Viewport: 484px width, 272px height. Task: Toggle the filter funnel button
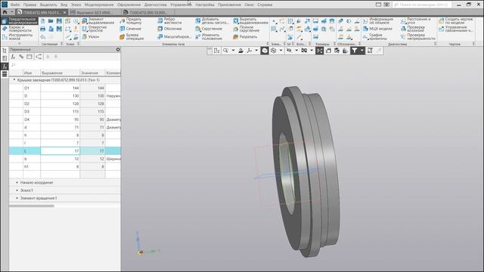355,51
